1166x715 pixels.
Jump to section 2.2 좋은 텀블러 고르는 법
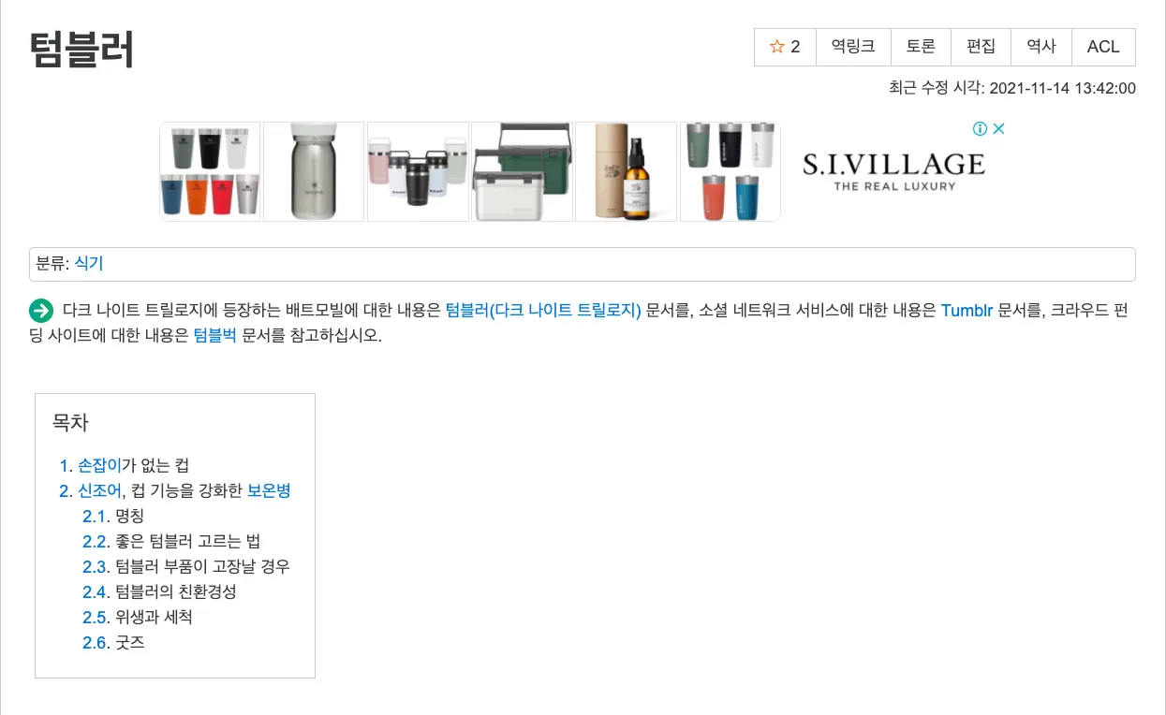click(x=171, y=541)
